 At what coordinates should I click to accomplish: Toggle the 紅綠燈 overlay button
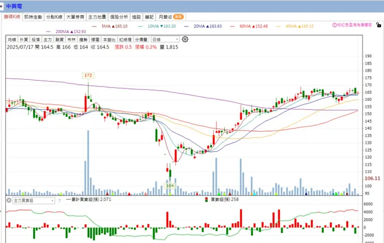click(125, 39)
